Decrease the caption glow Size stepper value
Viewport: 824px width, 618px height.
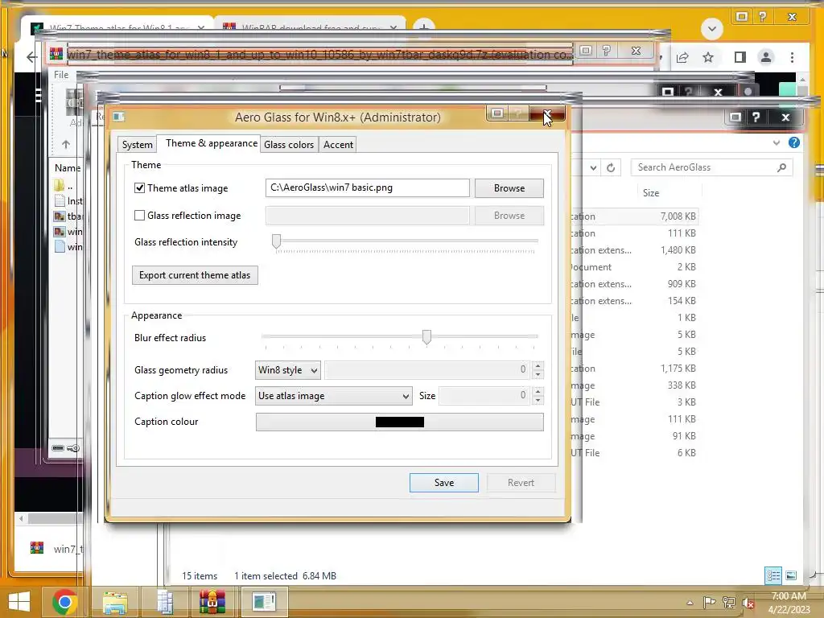coord(538,401)
